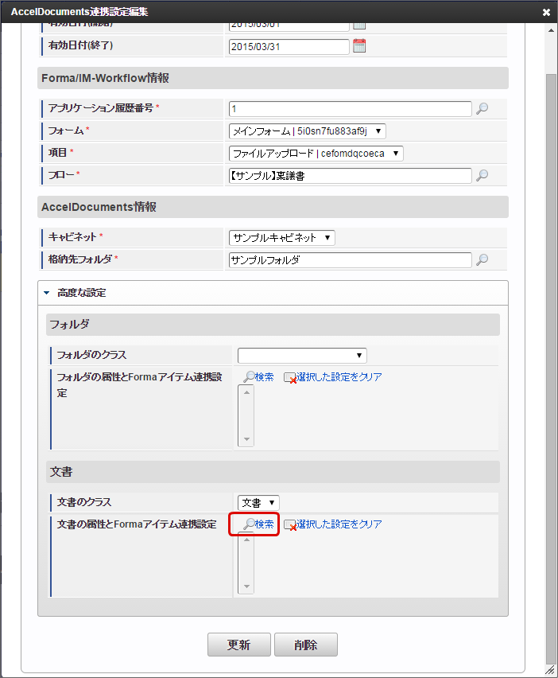Focus the アプリケーション履歴番号 field
Image resolution: width=558 pixels, height=678 pixels.
tap(351, 109)
